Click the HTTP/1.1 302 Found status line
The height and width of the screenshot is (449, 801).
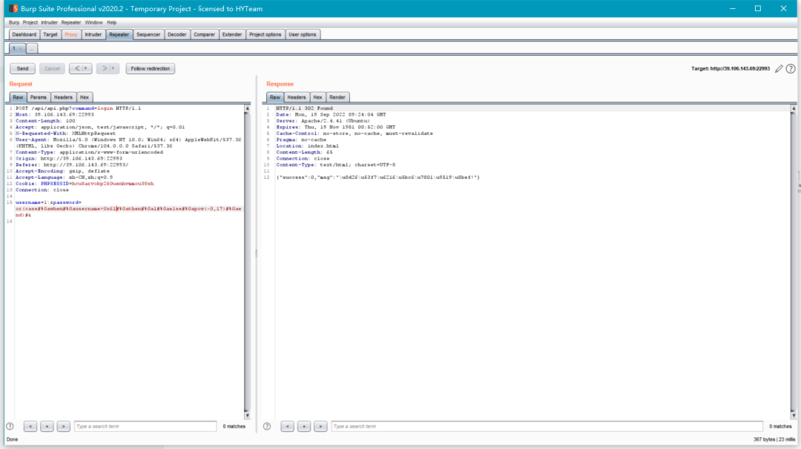[x=305, y=108]
